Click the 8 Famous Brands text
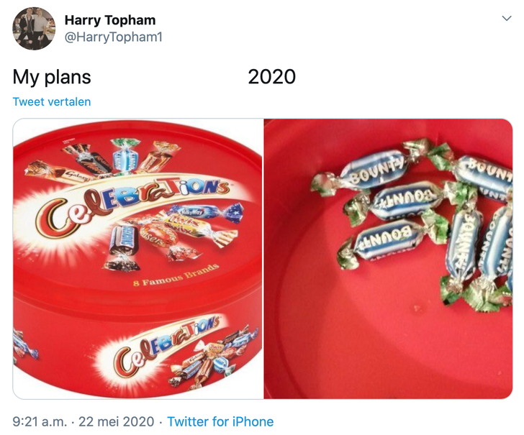 (x=175, y=275)
